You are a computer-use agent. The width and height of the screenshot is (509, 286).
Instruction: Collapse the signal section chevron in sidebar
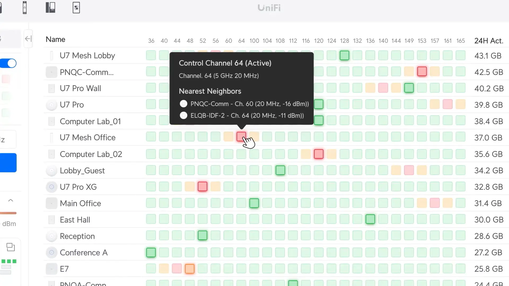pos(11,200)
